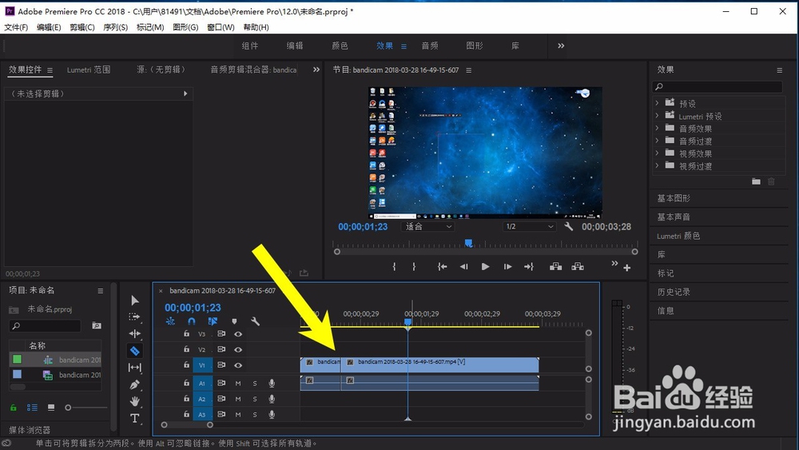Image resolution: width=799 pixels, height=450 pixels.
Task: Click the Lift button
Action: [x=555, y=266]
